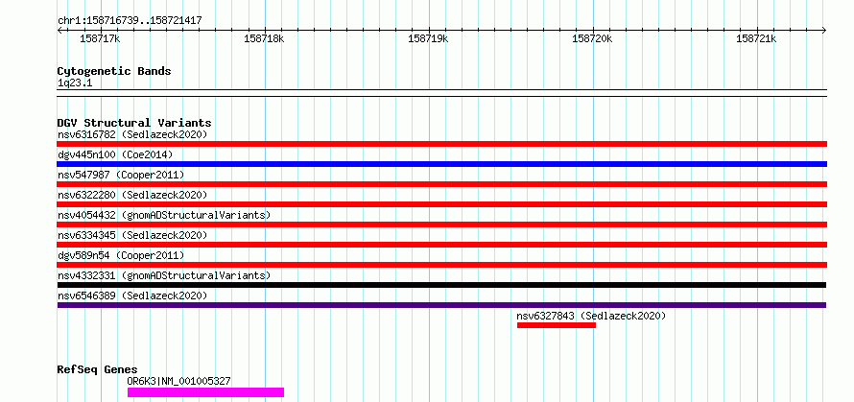The height and width of the screenshot is (402, 854).
Task: Click the nsv547987 (Cooper2011) label
Action: pos(121,175)
